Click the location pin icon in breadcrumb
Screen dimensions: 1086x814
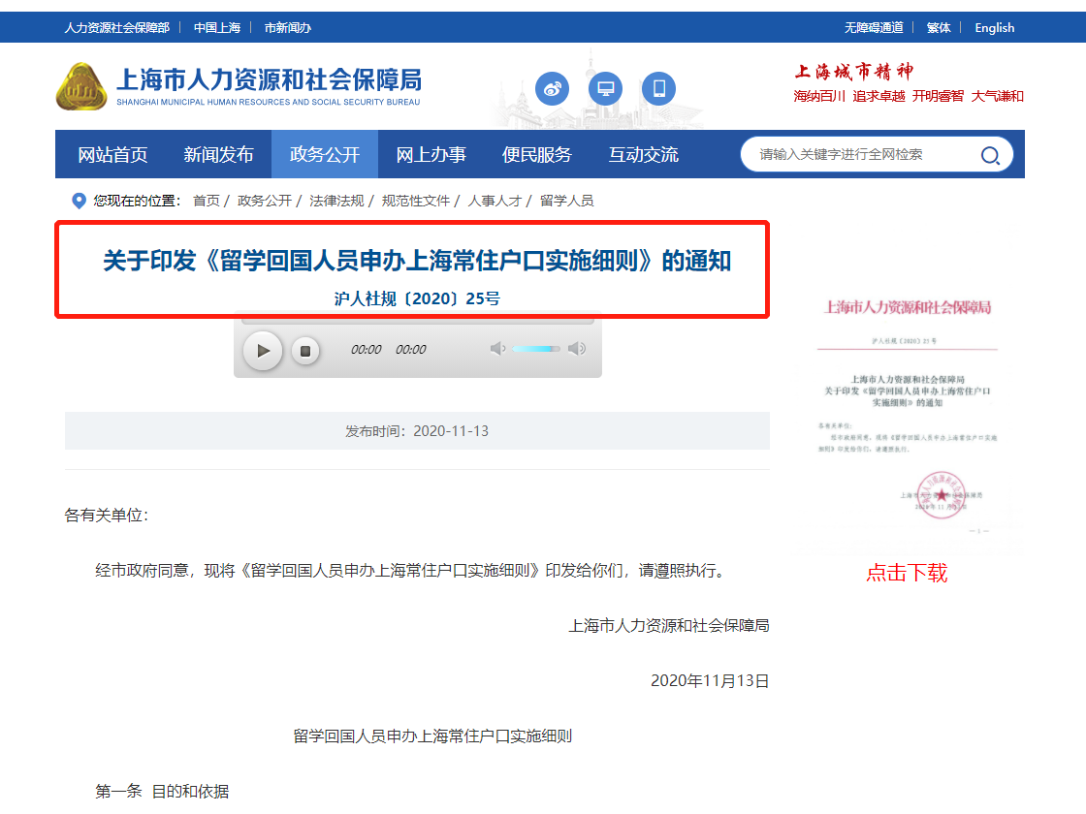[80, 201]
